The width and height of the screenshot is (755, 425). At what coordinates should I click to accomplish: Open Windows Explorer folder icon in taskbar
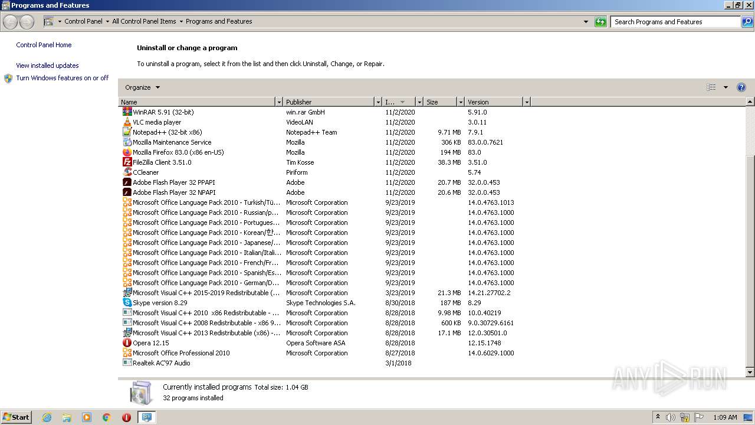[x=67, y=417]
